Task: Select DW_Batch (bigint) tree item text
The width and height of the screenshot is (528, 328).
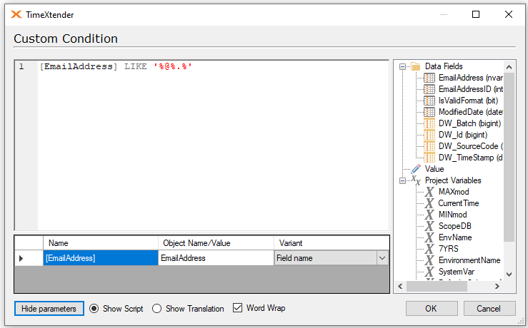Action: (469, 123)
